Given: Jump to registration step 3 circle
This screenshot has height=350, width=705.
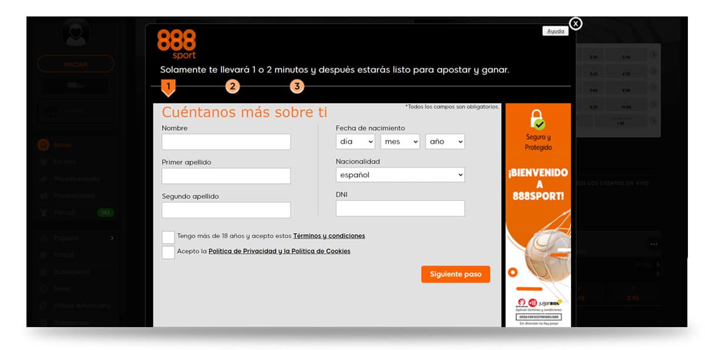Looking at the screenshot, I should click(x=297, y=86).
